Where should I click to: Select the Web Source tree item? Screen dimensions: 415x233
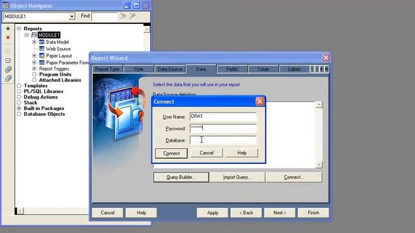[58, 49]
